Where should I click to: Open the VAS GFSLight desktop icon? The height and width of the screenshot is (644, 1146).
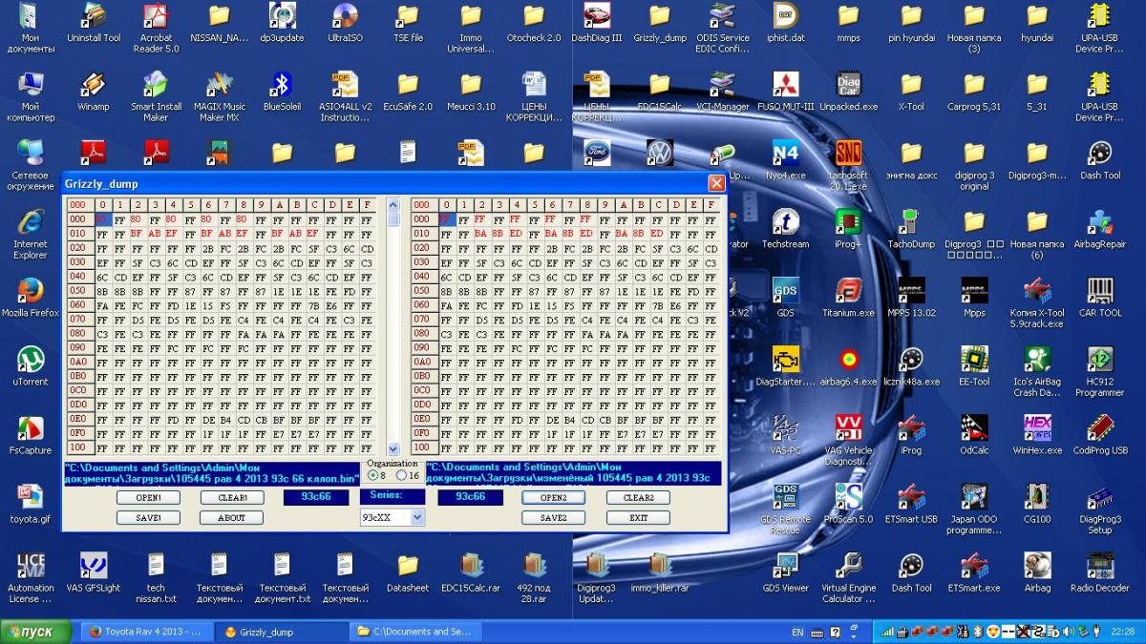94,572
